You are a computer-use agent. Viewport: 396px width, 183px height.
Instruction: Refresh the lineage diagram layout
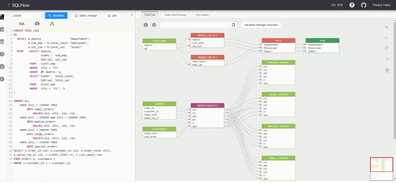click(387, 48)
